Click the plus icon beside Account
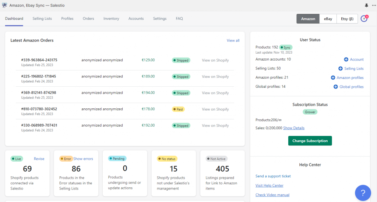The image size is (377, 202). pyautogui.click(x=346, y=59)
